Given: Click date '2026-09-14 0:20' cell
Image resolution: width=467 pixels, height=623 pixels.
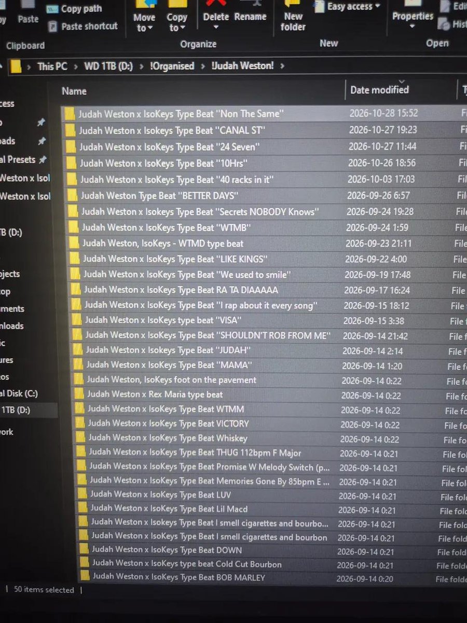Looking at the screenshot, I should [x=364, y=578].
